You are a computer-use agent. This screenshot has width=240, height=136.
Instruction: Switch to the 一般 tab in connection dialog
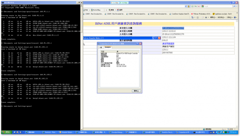100,47
